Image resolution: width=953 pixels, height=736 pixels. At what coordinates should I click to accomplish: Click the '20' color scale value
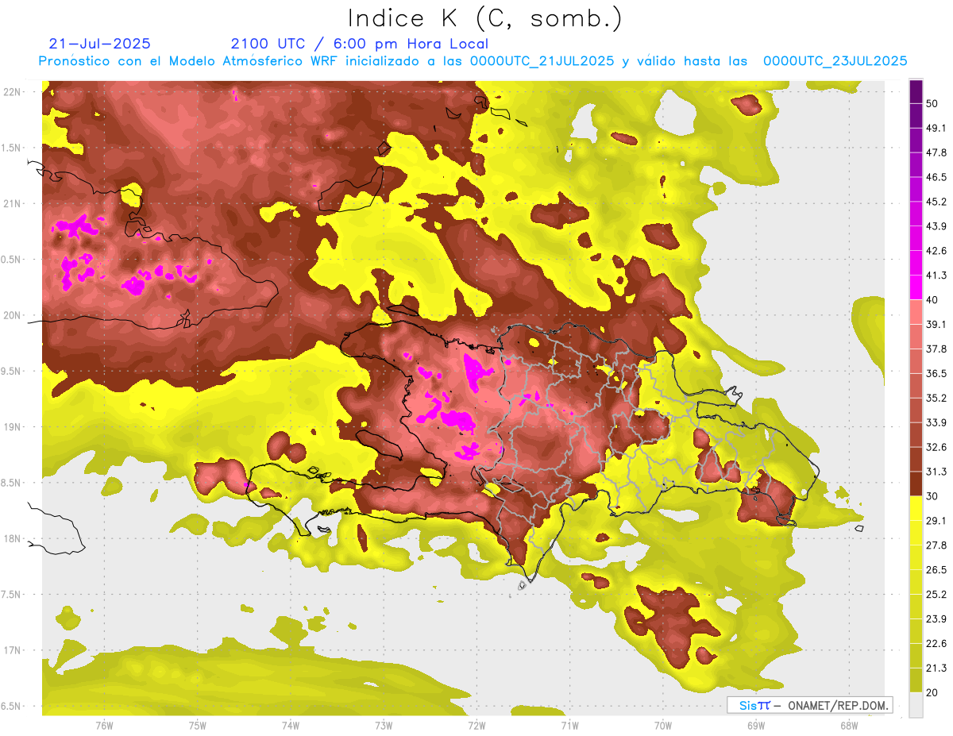933,692
